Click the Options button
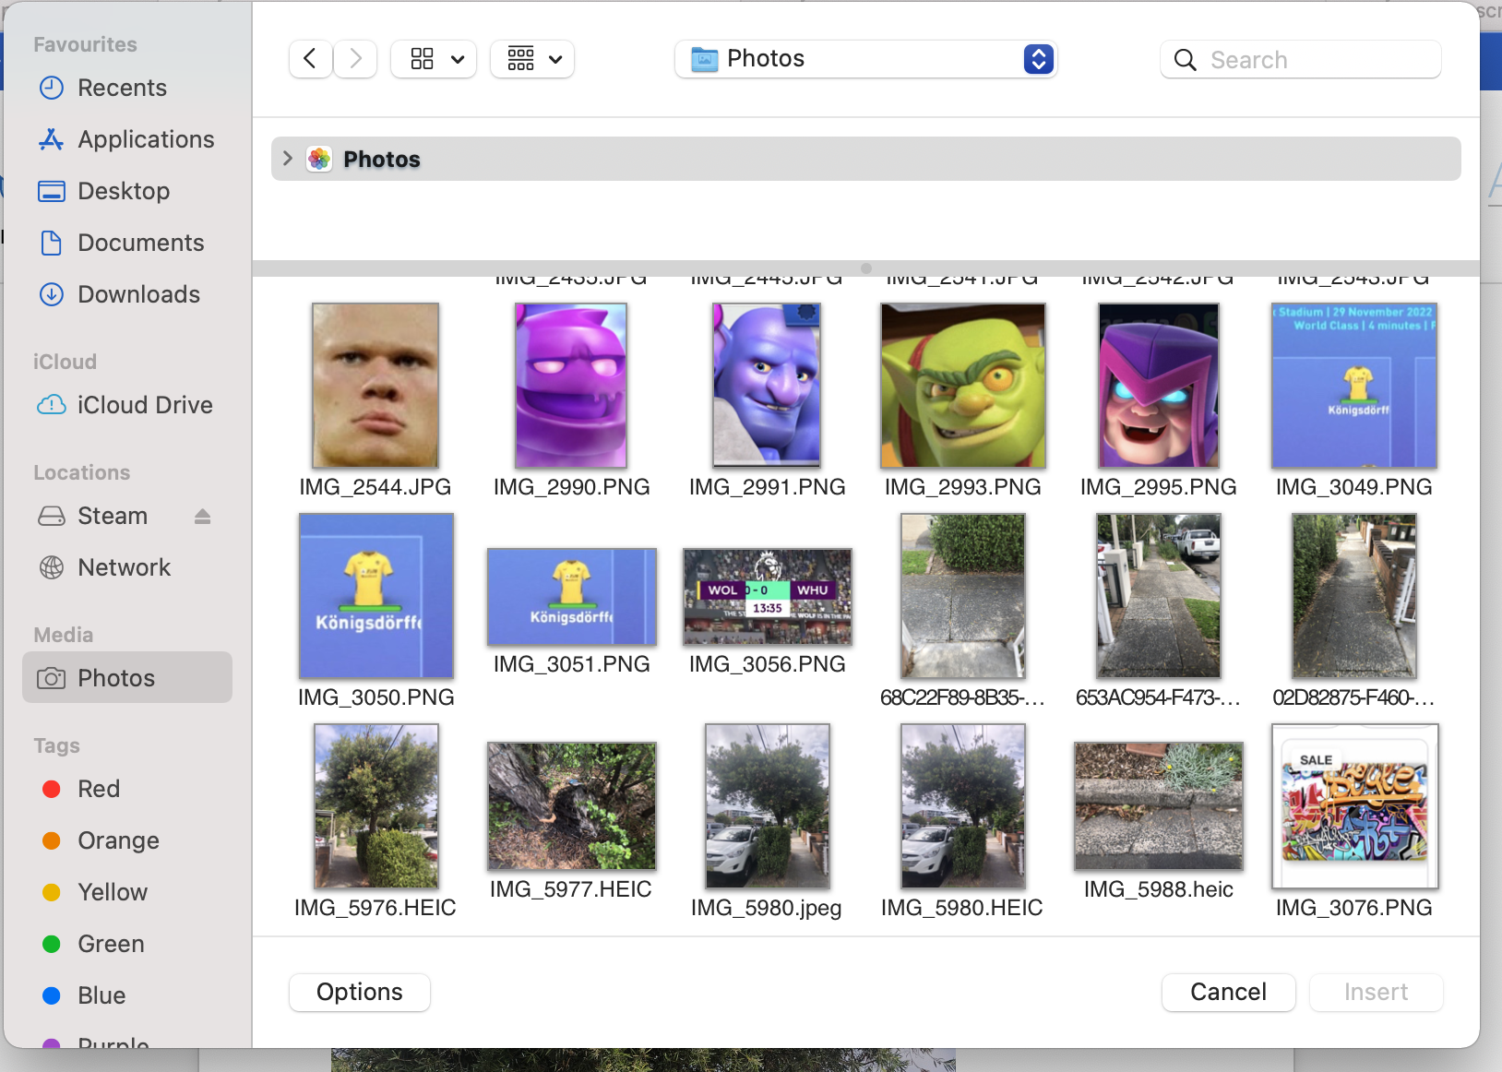This screenshot has width=1502, height=1072. 360,992
